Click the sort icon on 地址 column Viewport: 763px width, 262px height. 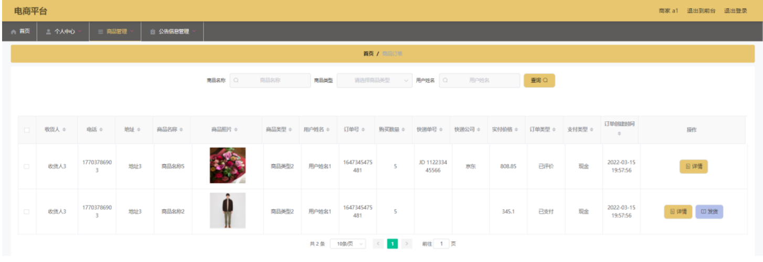[139, 130]
